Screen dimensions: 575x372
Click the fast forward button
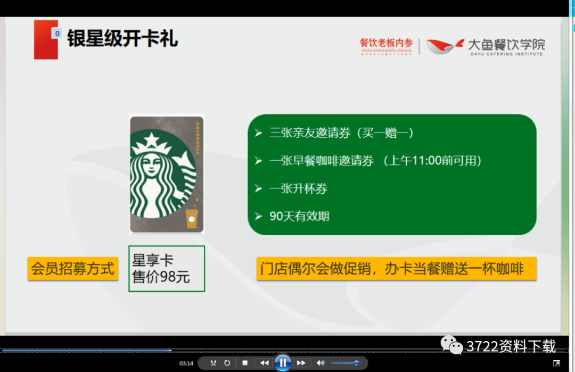tap(301, 363)
